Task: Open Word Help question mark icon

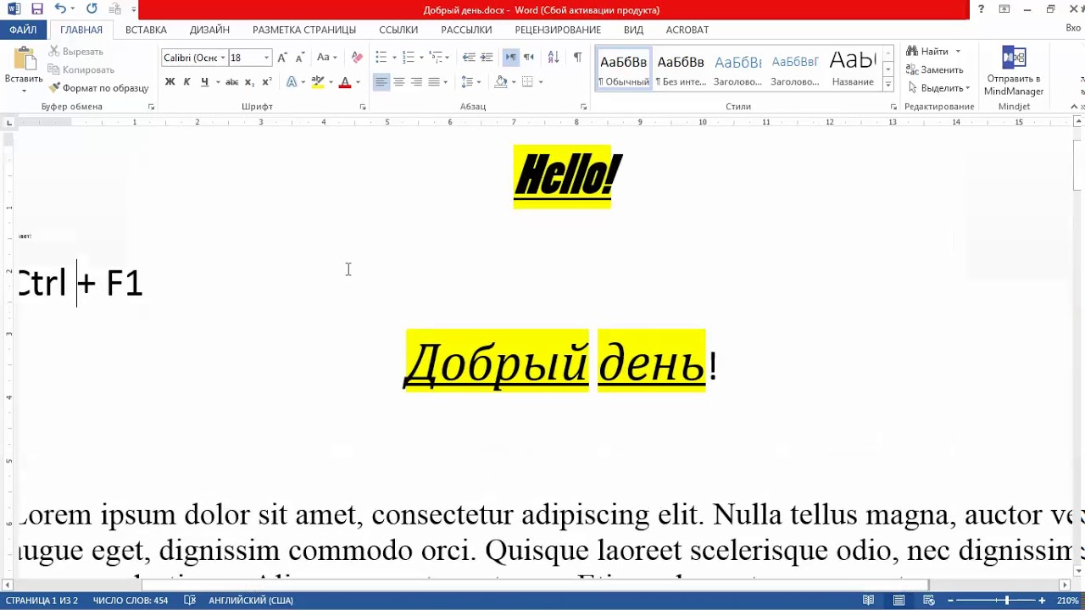Action: tap(982, 9)
